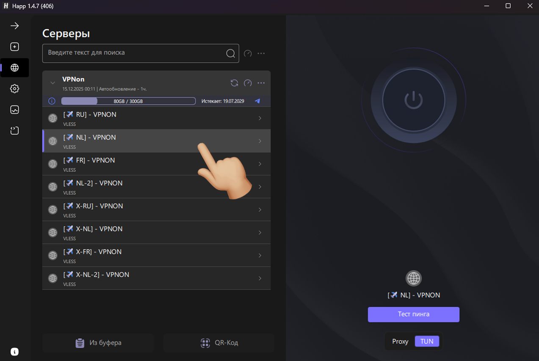Click globe icon of [X-FR] - VPNON row

tap(53, 255)
